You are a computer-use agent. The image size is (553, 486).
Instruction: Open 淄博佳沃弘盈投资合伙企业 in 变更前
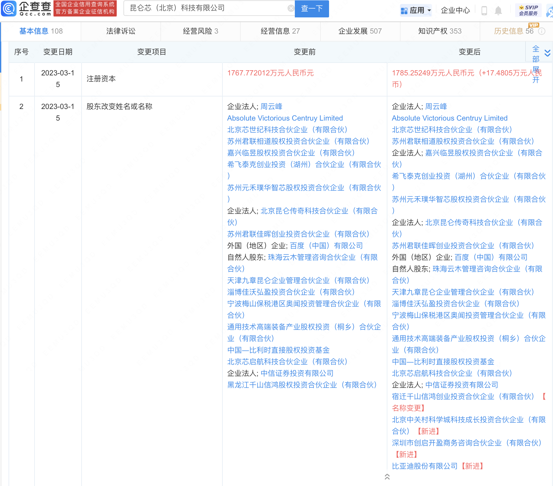[x=291, y=292]
